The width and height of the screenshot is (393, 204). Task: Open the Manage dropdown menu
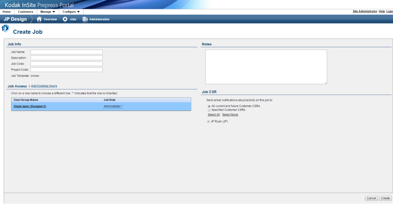[48, 12]
